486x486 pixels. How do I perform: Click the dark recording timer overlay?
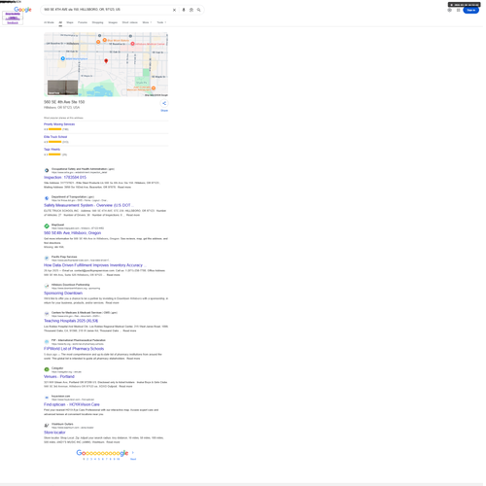465,5
